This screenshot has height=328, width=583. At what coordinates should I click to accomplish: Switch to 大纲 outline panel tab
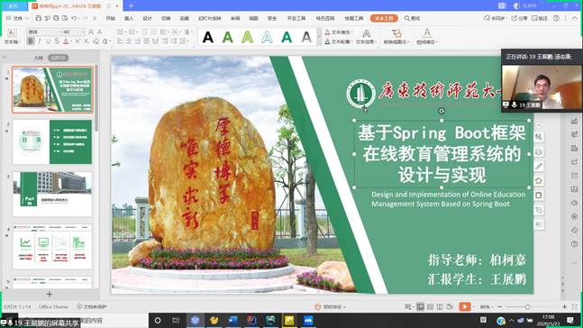(39, 58)
